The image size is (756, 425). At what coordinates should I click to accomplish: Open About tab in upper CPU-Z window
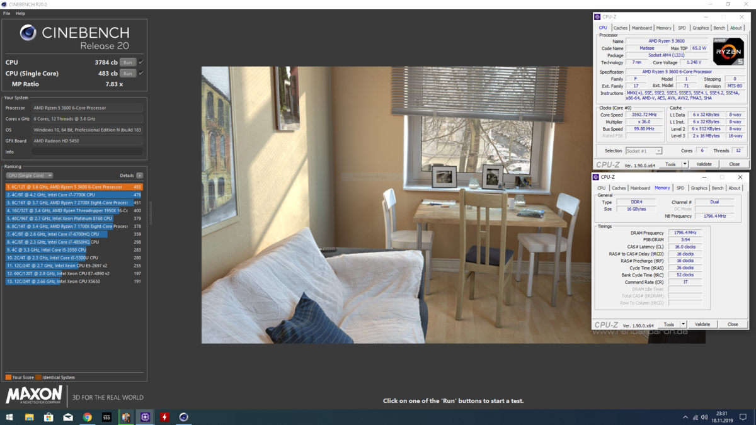tap(736, 28)
